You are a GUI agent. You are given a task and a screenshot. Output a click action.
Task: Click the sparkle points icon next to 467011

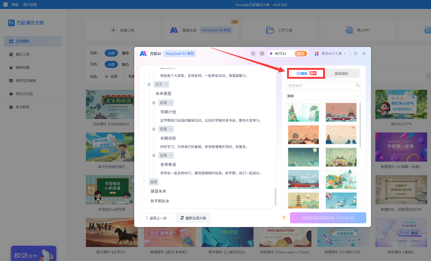click(x=271, y=53)
